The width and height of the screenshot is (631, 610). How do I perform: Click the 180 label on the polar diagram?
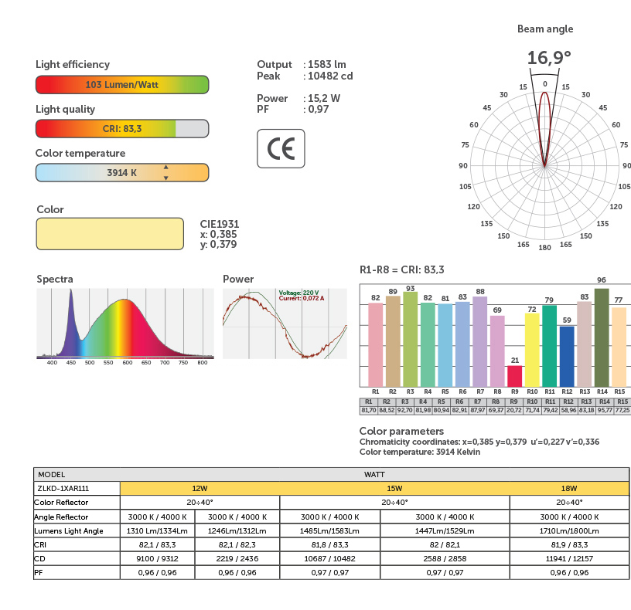[x=545, y=248]
